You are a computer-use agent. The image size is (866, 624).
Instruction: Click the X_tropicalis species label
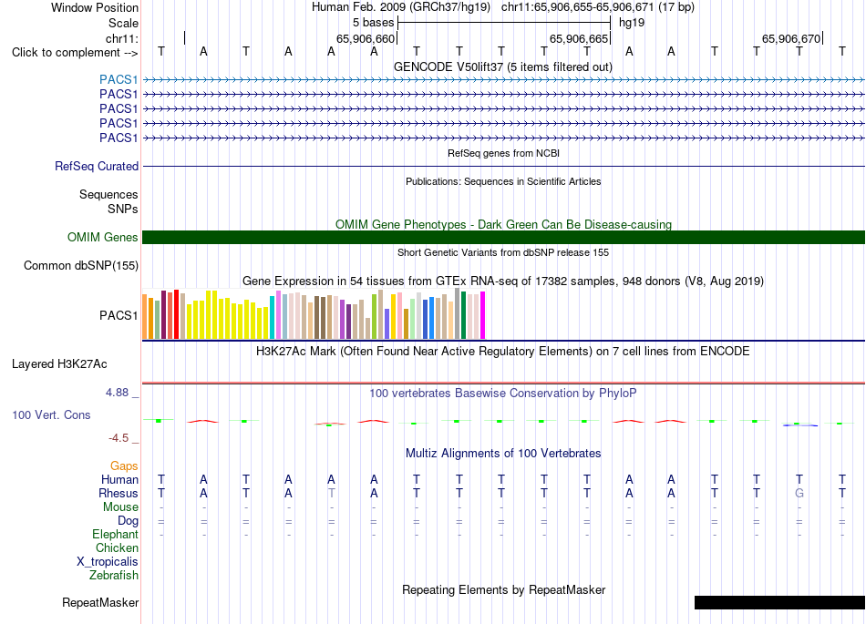[x=108, y=562]
